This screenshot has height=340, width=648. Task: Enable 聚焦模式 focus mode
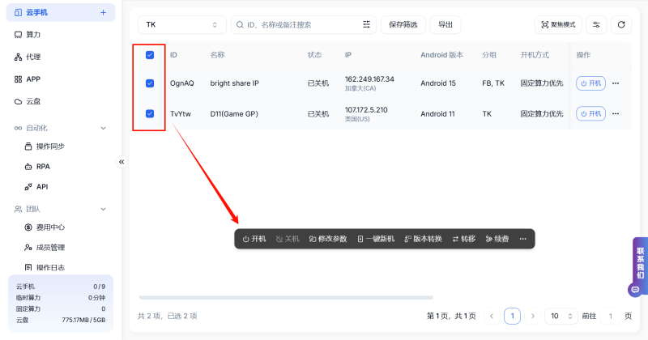[x=558, y=25]
